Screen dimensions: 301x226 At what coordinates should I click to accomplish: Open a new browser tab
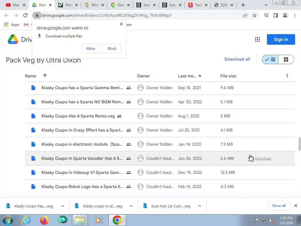coord(243,5)
